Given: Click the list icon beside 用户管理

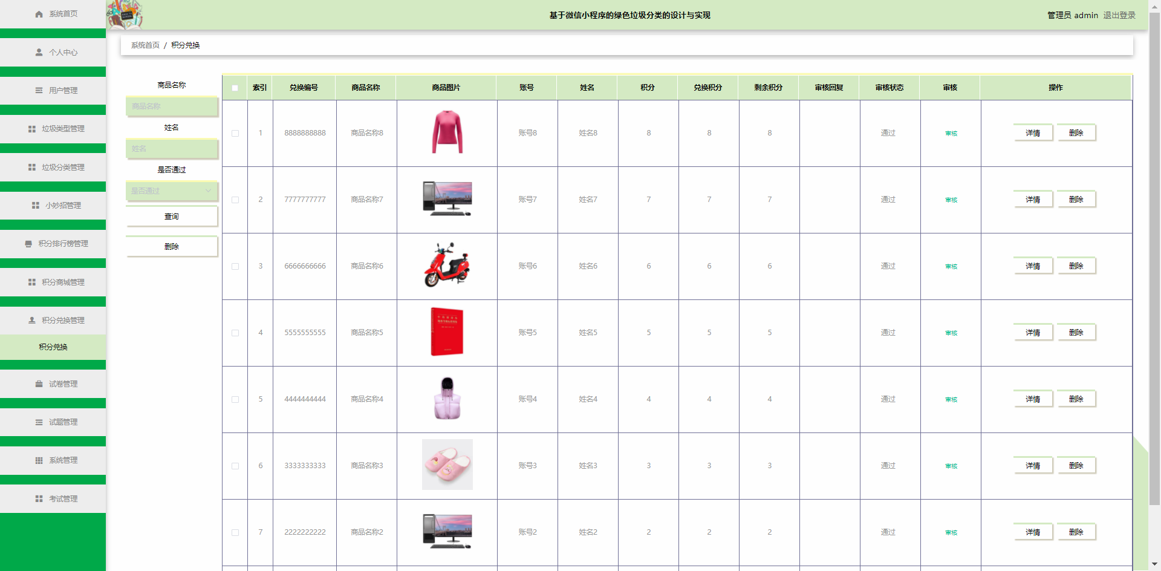Looking at the screenshot, I should 39,91.
